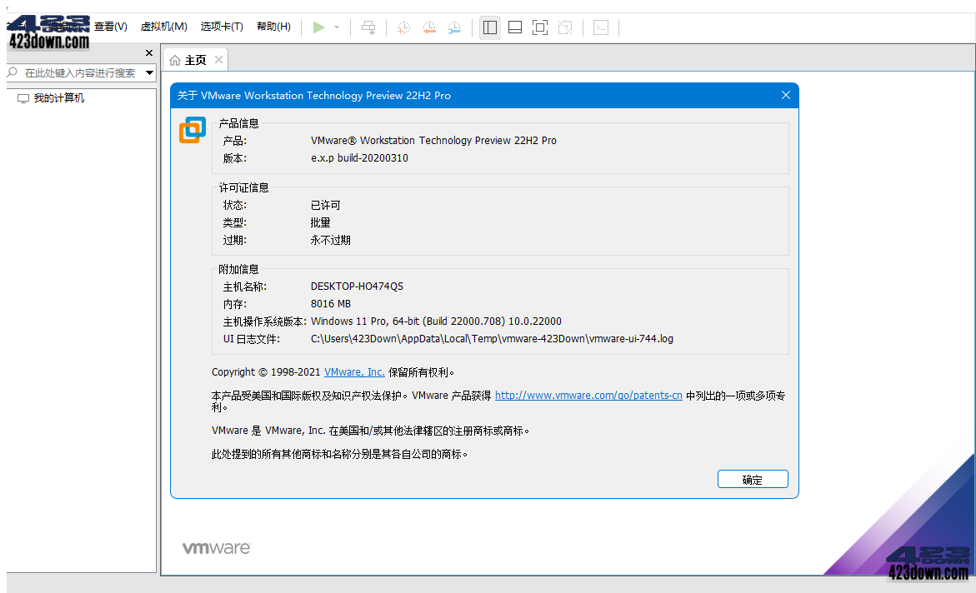The height and width of the screenshot is (593, 976).
Task: Open the library search filter dropdown
Action: [x=150, y=72]
